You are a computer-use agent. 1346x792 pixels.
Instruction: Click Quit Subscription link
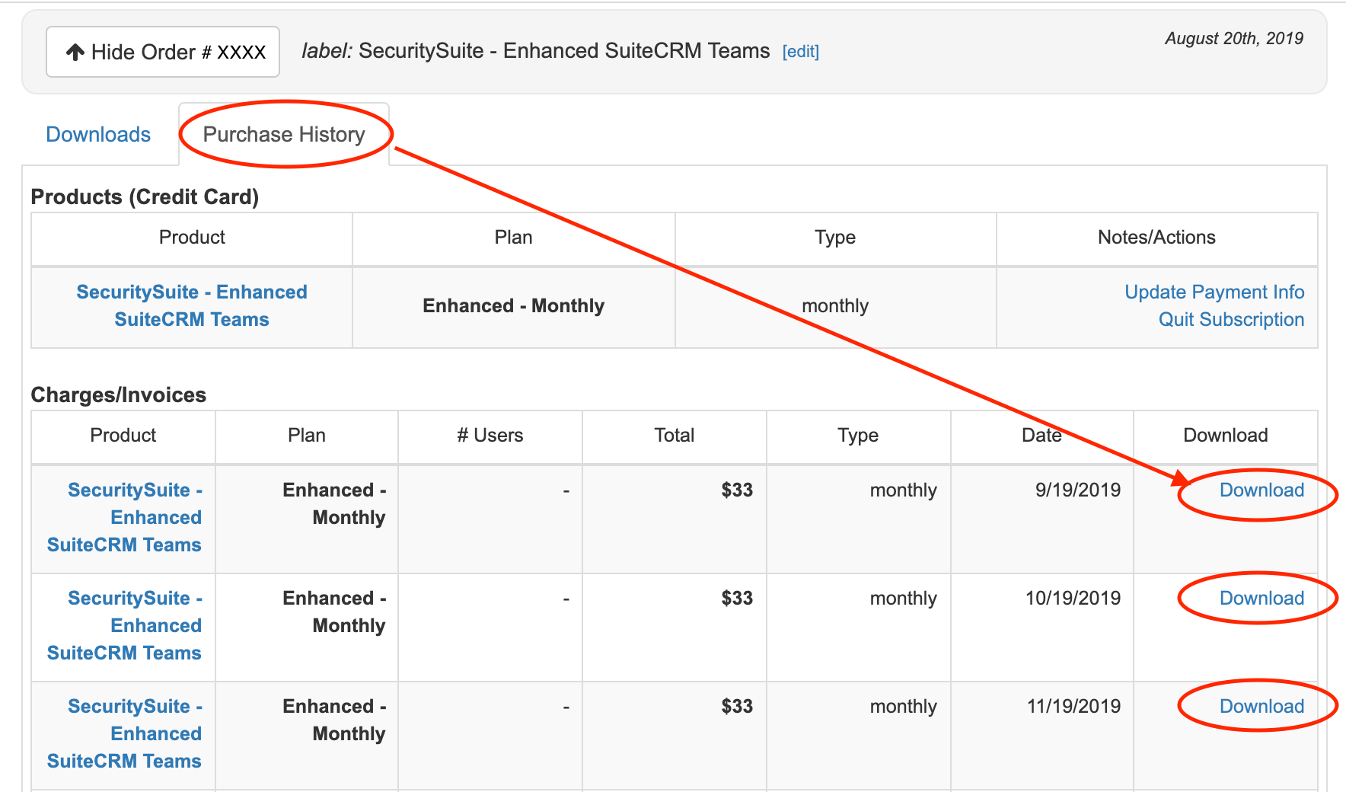click(x=1231, y=319)
